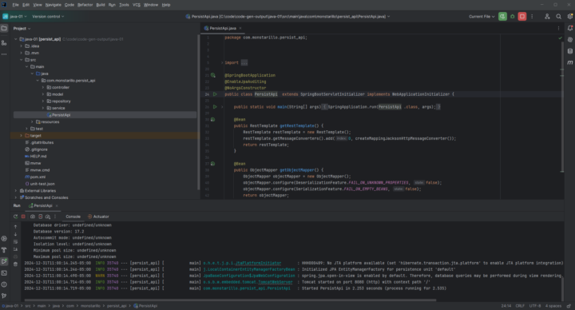Viewport: 575px width, 310px height.
Task: Open the Database tool window icon
Action: point(570,51)
